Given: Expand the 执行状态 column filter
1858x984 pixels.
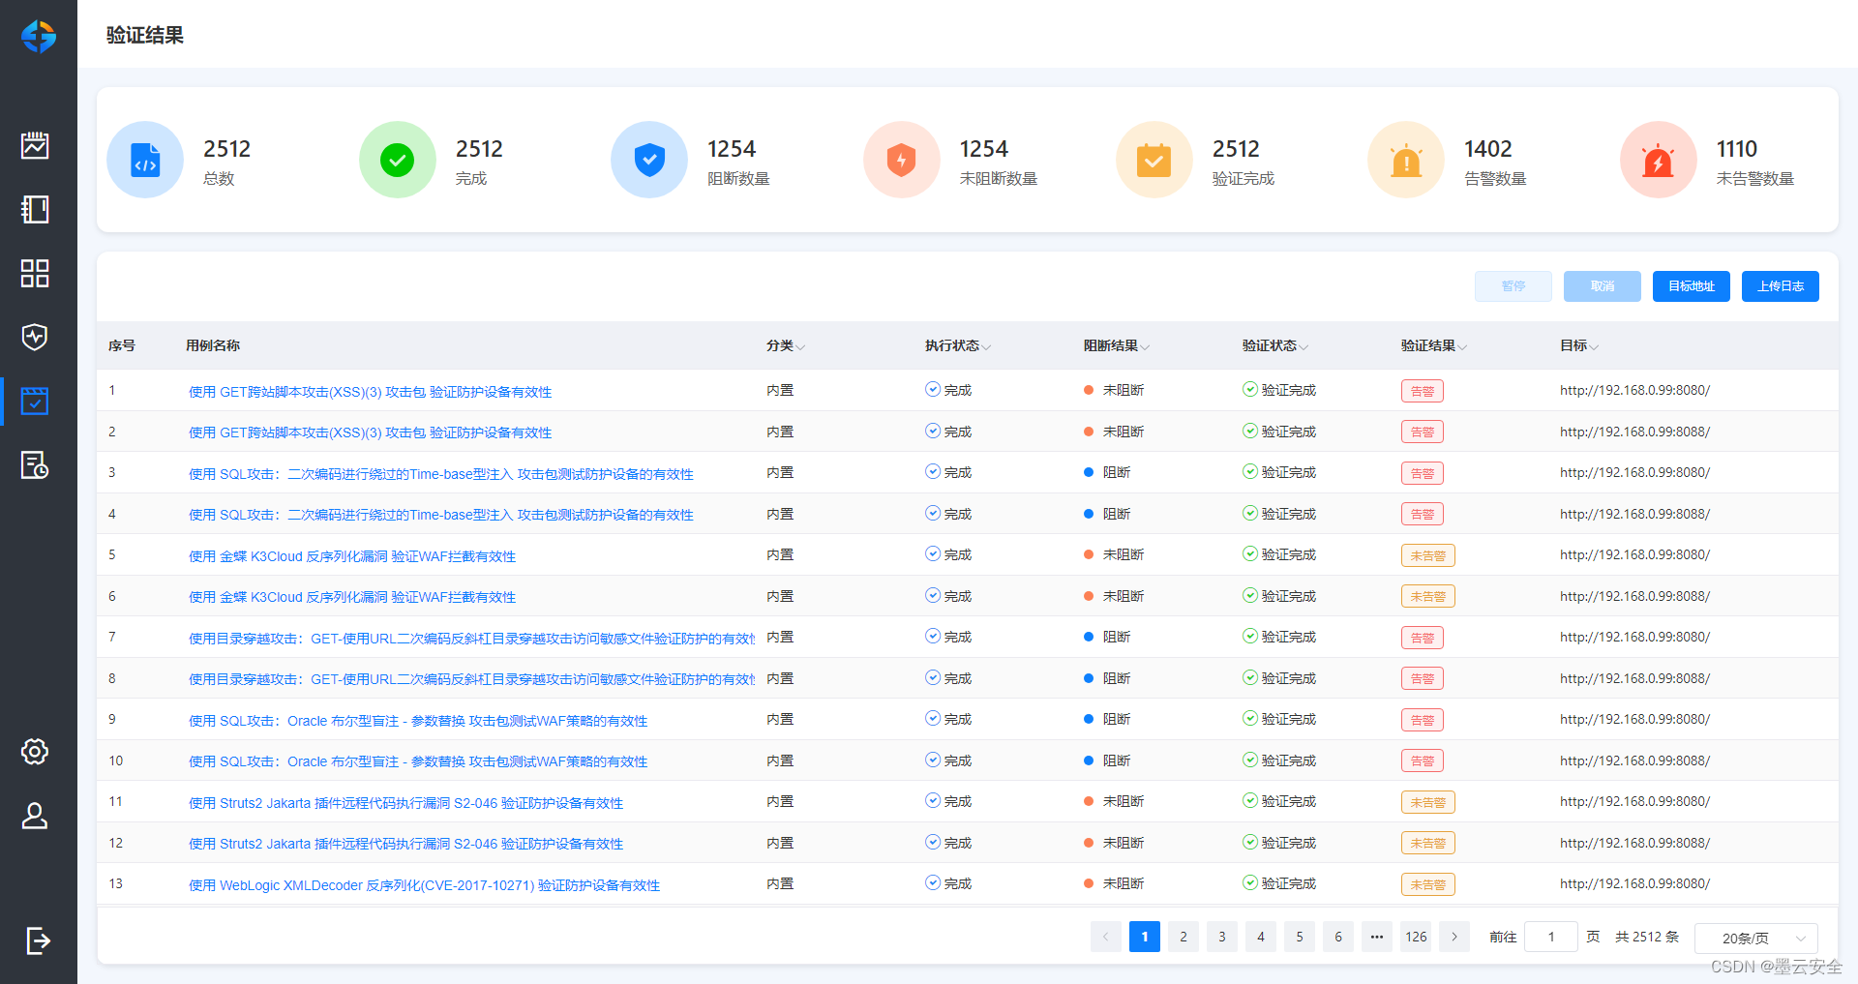Looking at the screenshot, I should pos(986,346).
